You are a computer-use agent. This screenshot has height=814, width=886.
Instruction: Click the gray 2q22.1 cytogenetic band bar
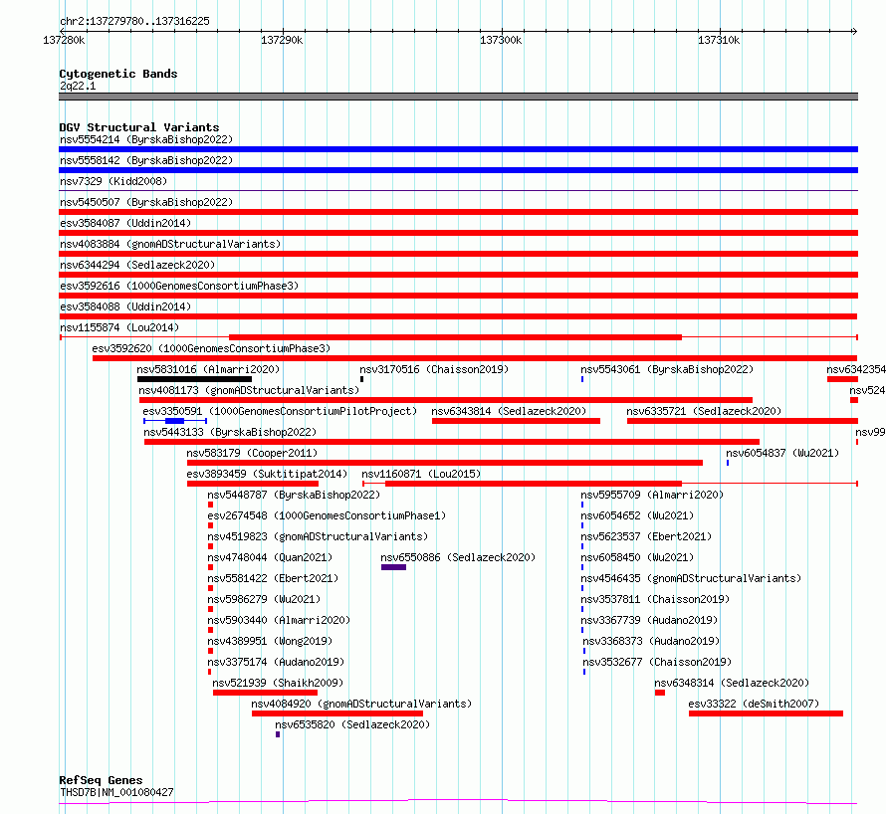tap(458, 97)
